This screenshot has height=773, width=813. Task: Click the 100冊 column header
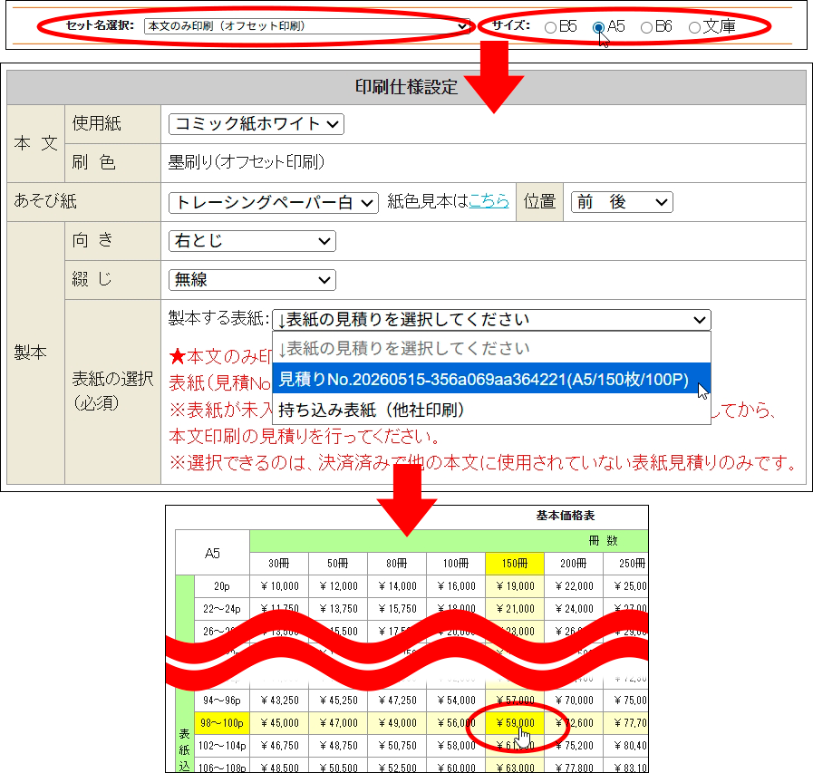[x=456, y=564]
